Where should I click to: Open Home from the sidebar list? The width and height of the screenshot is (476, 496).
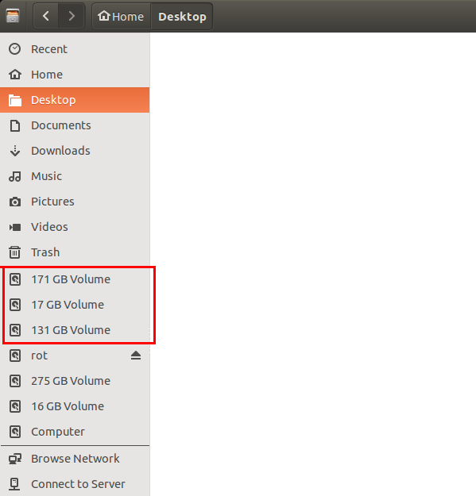point(75,75)
